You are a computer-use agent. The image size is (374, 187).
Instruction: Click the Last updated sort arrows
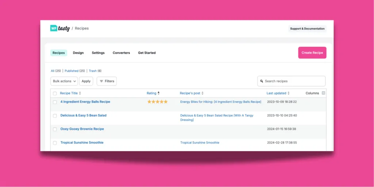coord(289,93)
